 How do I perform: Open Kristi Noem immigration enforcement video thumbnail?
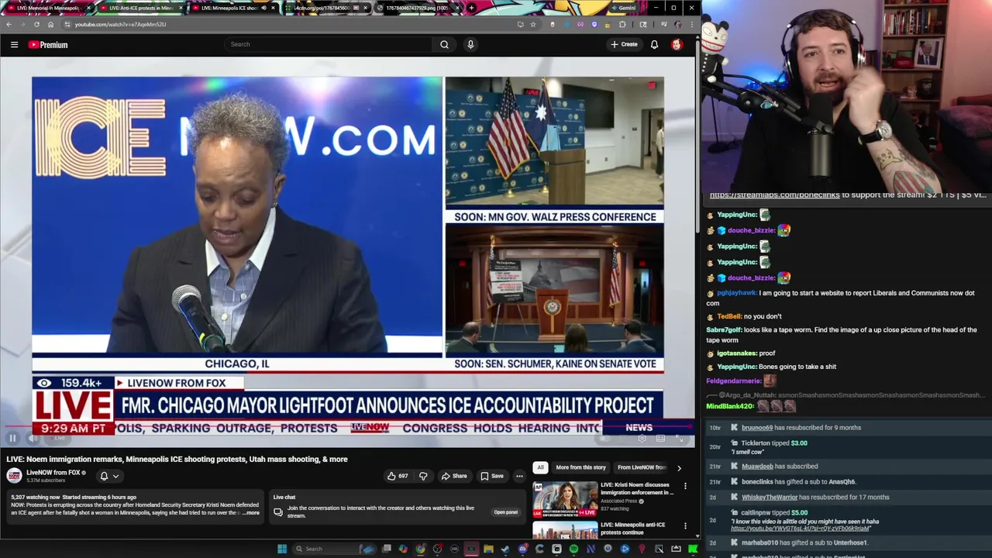point(565,500)
